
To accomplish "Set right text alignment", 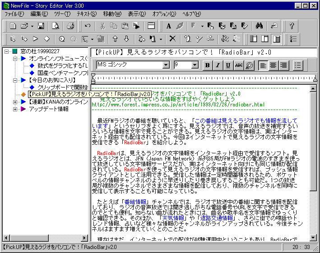I will pos(283,65).
